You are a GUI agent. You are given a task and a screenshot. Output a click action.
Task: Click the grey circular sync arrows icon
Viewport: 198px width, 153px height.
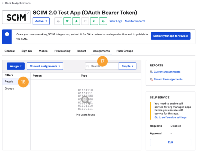85,21
